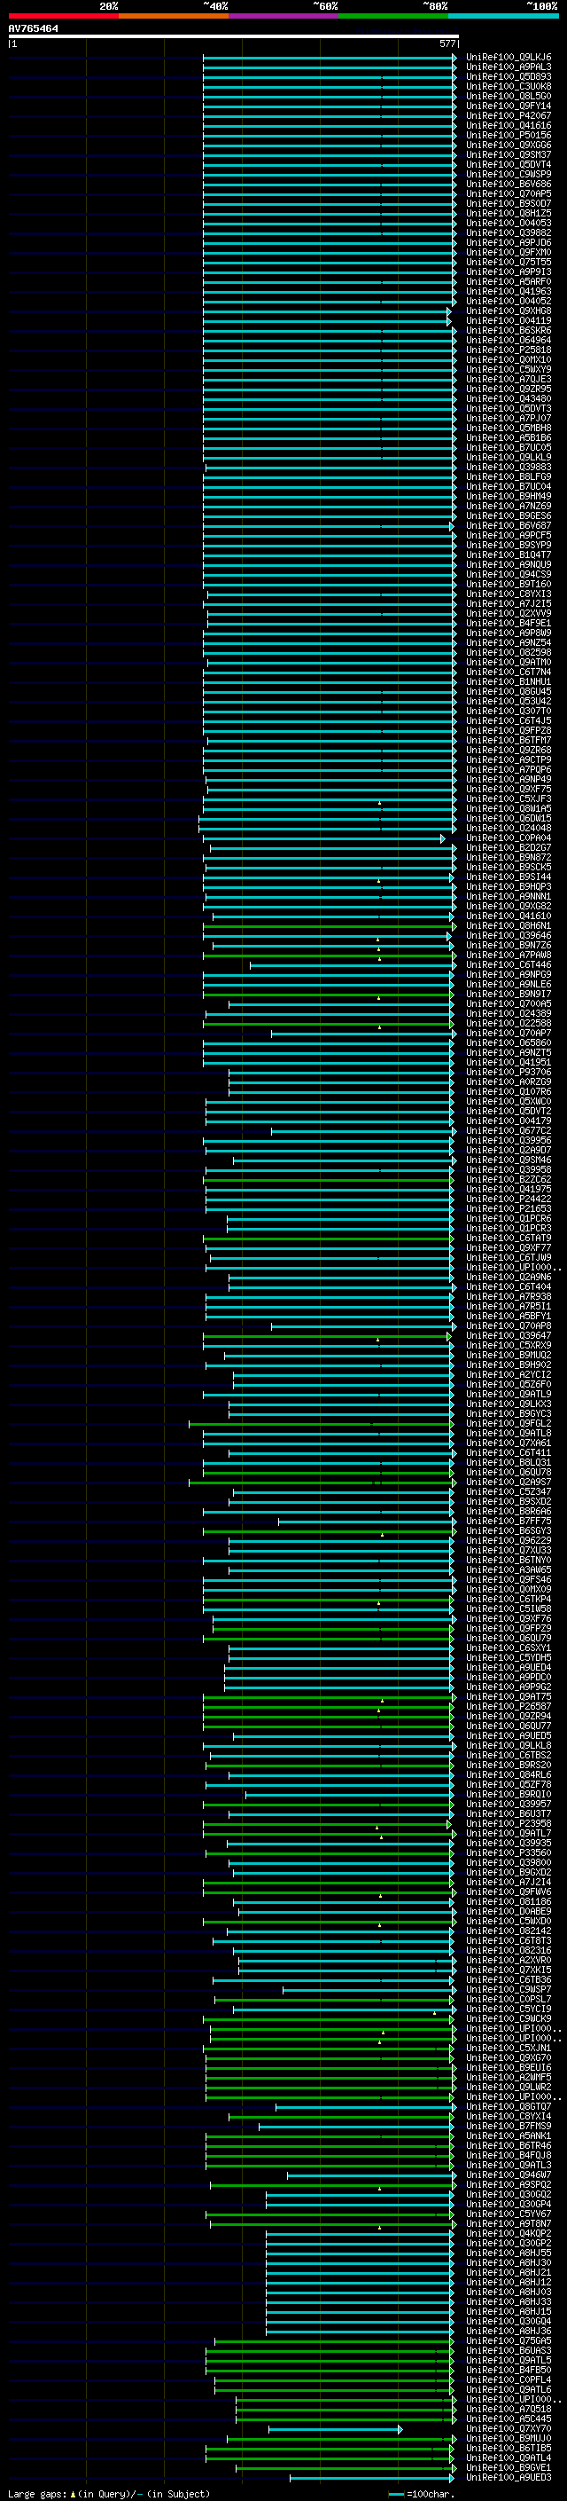
Task: Click on UniRef100_A5BFY1
Action: coord(509,1317)
